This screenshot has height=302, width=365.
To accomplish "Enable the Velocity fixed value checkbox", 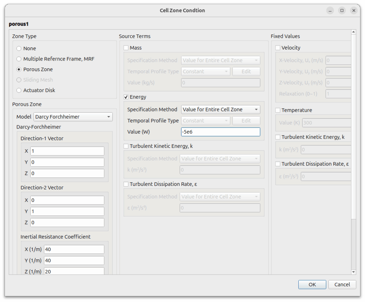I will (x=278, y=48).
